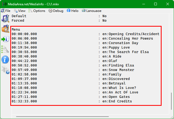The image size is (174, 119).
Task: Click the 'Snow Monster' chapter text
Action: (121, 70)
